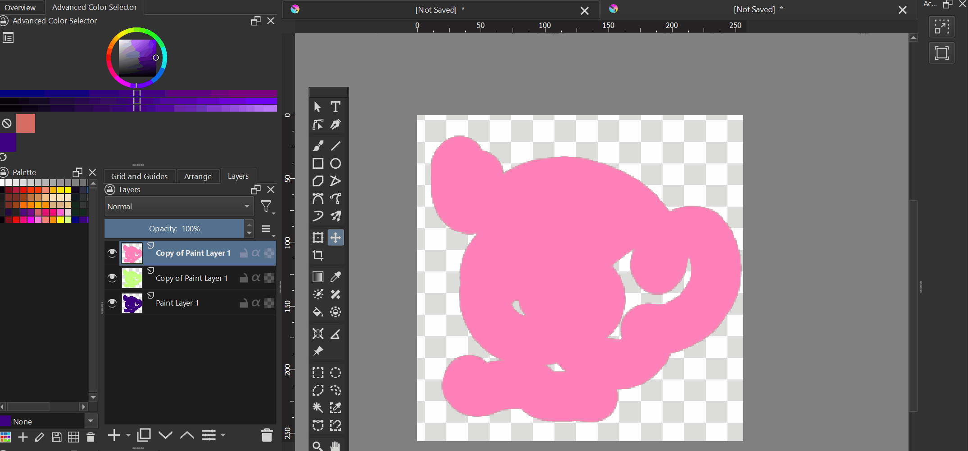Click the dark purple foreground color swatch
The image size is (968, 451).
click(8, 142)
